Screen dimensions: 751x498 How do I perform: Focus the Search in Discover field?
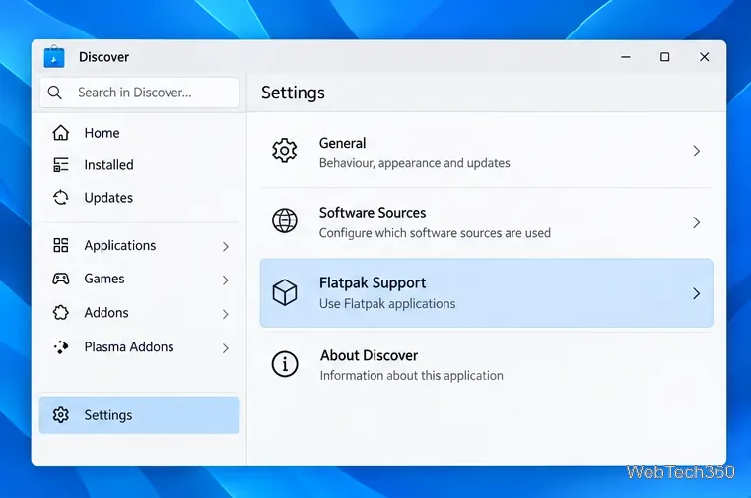click(139, 93)
